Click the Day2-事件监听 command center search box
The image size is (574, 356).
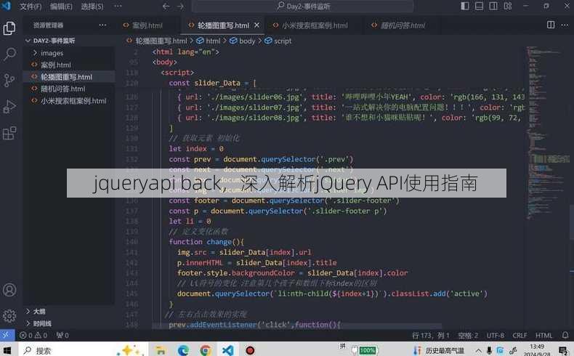point(304,7)
